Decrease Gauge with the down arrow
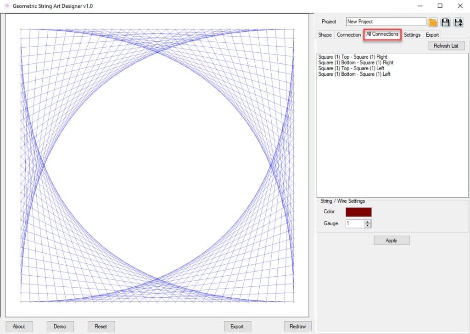This screenshot has width=470, height=334. pyautogui.click(x=367, y=226)
